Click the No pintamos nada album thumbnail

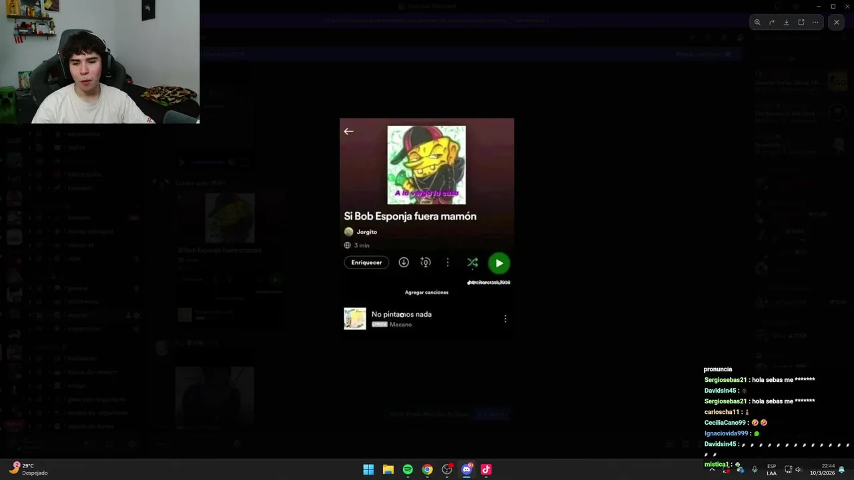point(355,319)
